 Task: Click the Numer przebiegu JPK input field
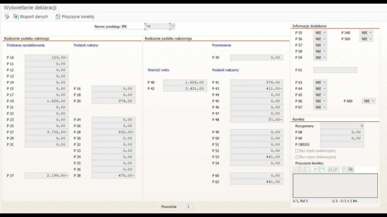pyautogui.click(x=157, y=27)
